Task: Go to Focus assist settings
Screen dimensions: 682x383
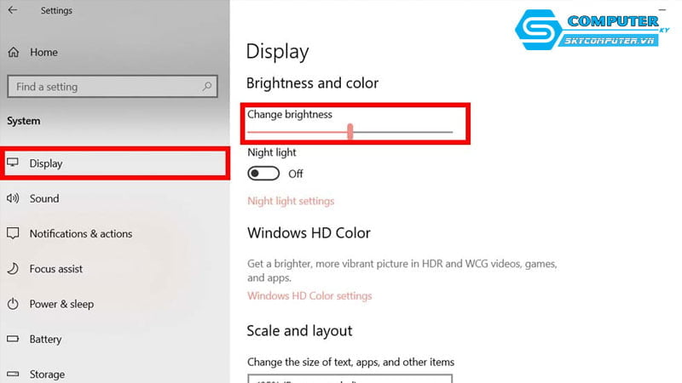Action: pyautogui.click(x=56, y=269)
